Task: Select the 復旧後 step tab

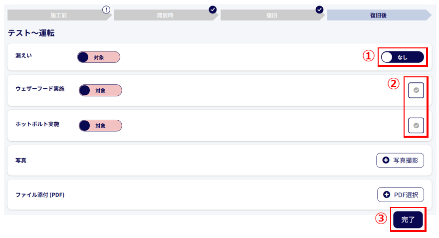Action: pos(379,15)
